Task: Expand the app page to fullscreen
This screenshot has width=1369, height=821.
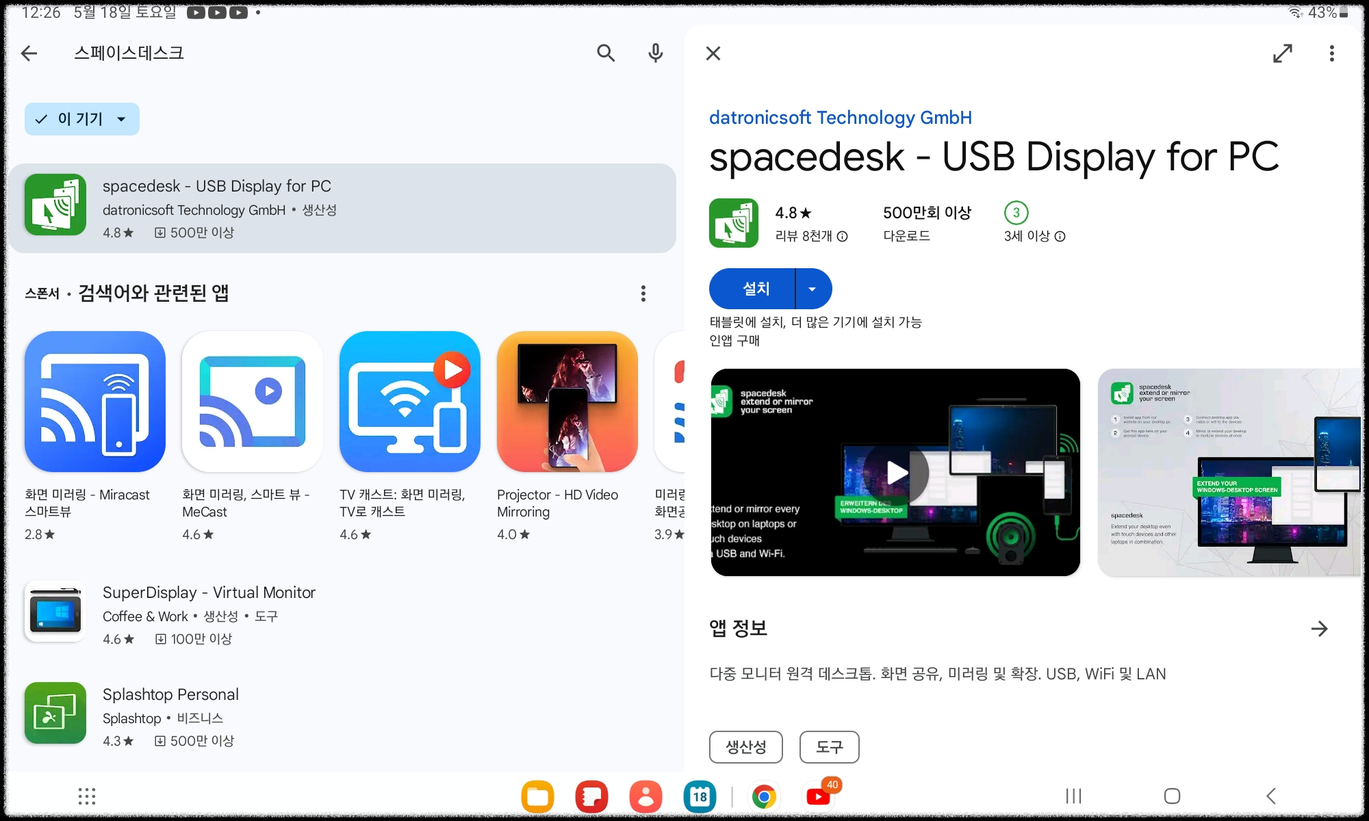Action: 1283,53
